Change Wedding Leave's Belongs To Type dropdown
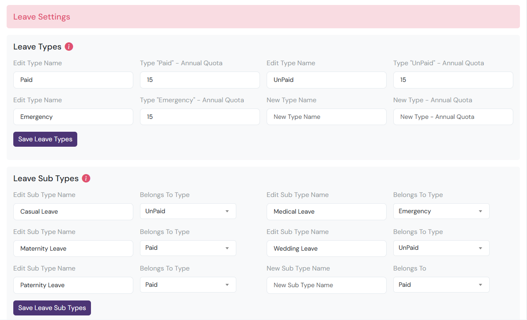This screenshot has width=527, height=320. coord(441,248)
